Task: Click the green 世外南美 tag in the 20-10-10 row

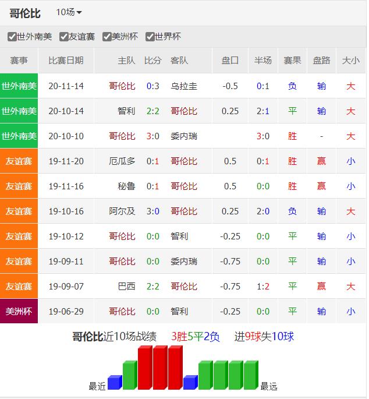Action: tap(19, 136)
